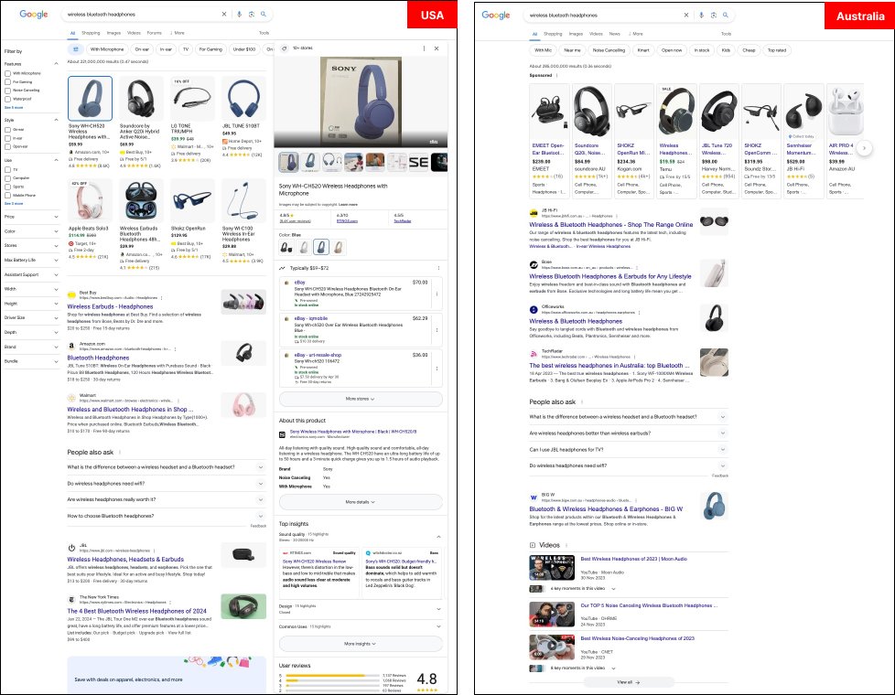895x695 pixels.
Task: Open three-dot menu in Sony product panel header
Action: coord(424,48)
